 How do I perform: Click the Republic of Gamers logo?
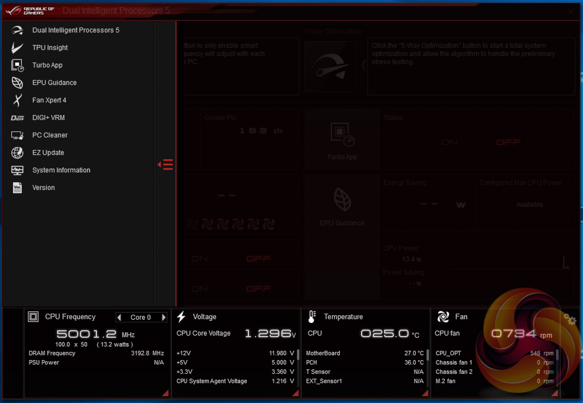(30, 10)
